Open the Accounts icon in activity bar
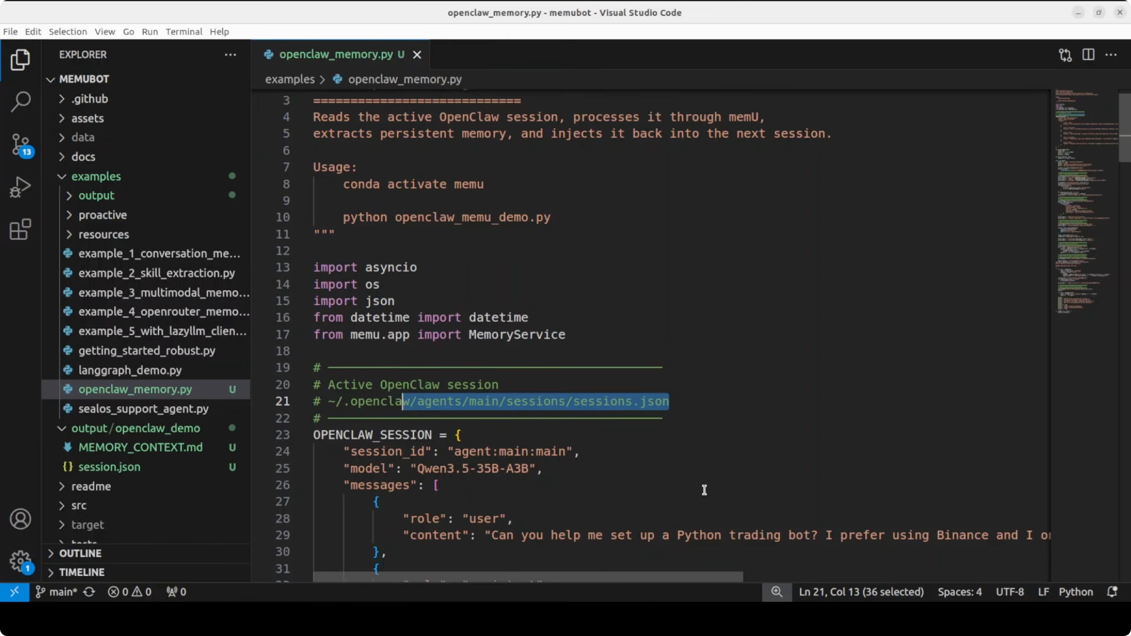This screenshot has height=636, width=1131. (20, 519)
